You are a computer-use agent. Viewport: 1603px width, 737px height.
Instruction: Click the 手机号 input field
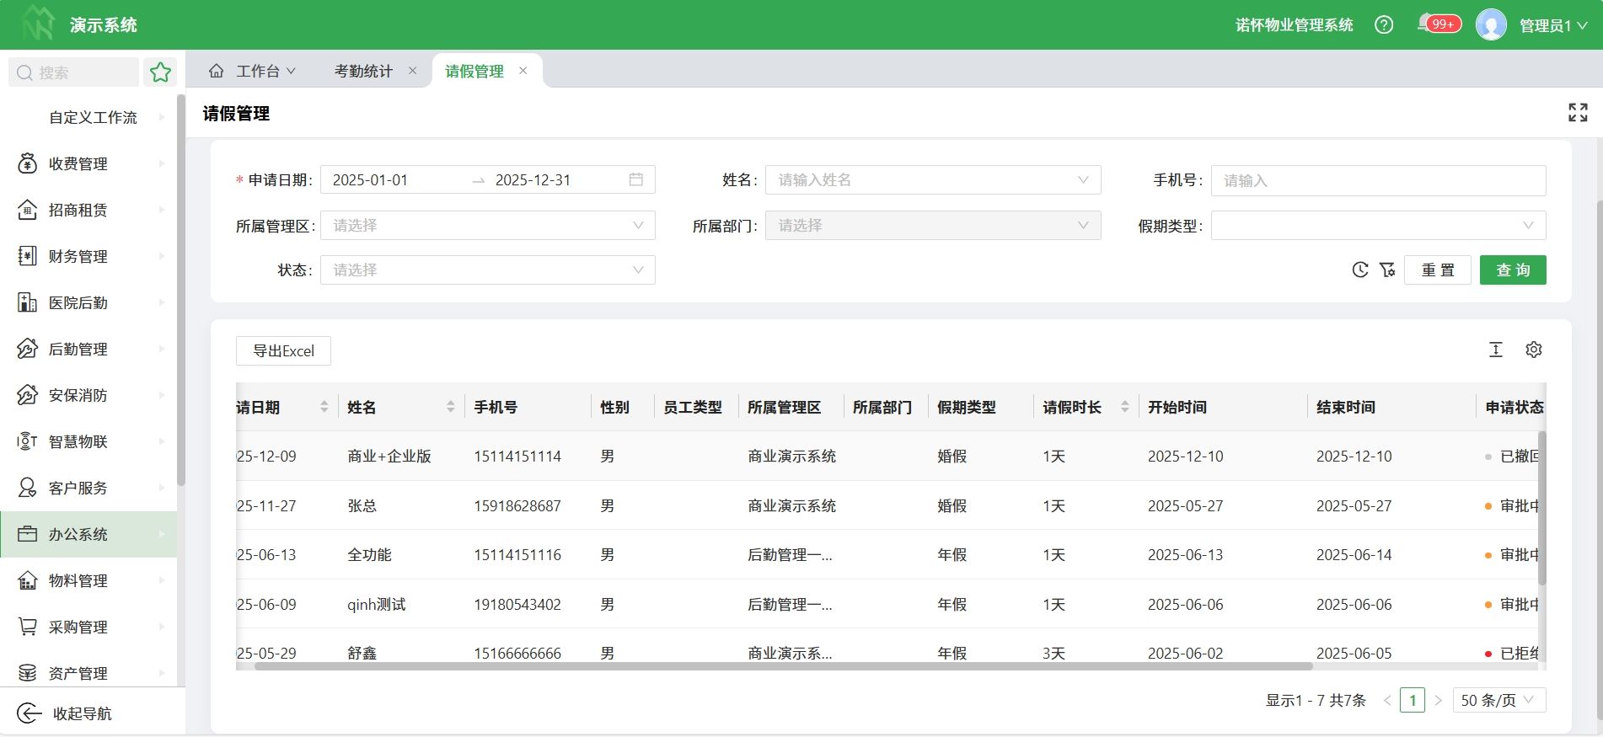tap(1377, 180)
